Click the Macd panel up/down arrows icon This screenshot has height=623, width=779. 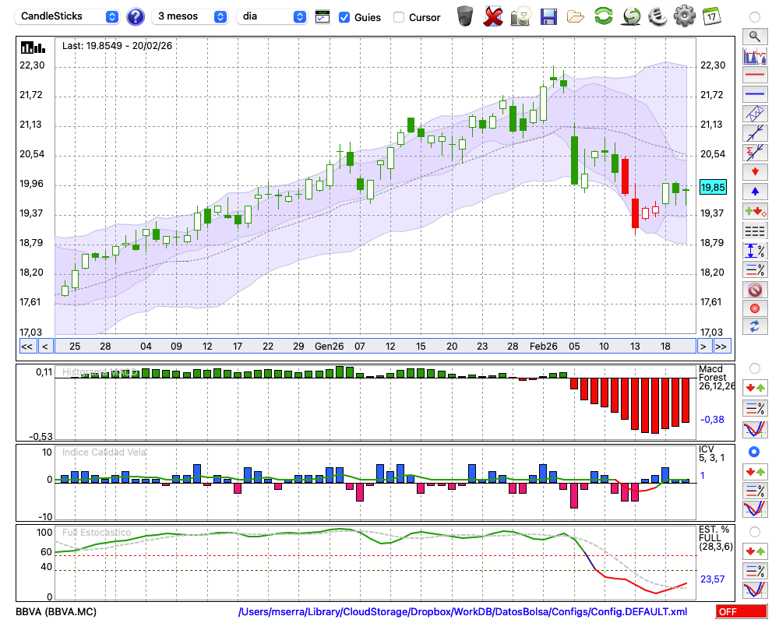755,388
